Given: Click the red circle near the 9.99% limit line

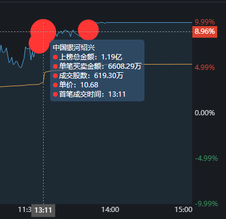Looking at the screenshot, I should point(89,30).
